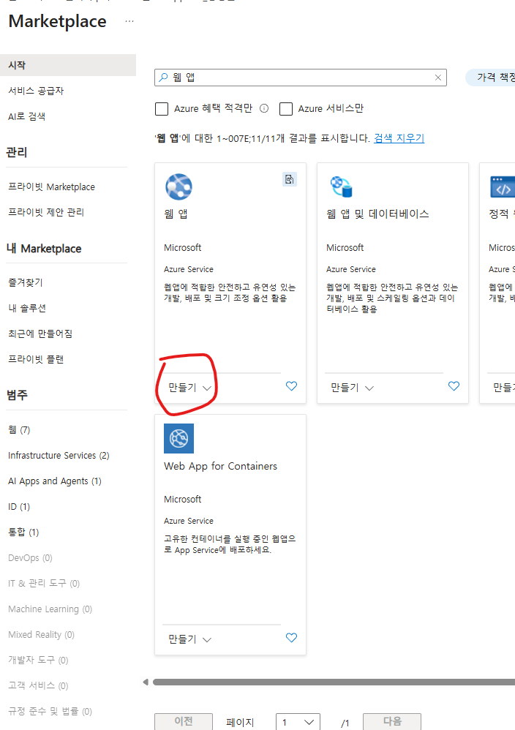Open 프라이빗 제안 관리 menu item
Image resolution: width=515 pixels, height=730 pixels.
(x=46, y=212)
